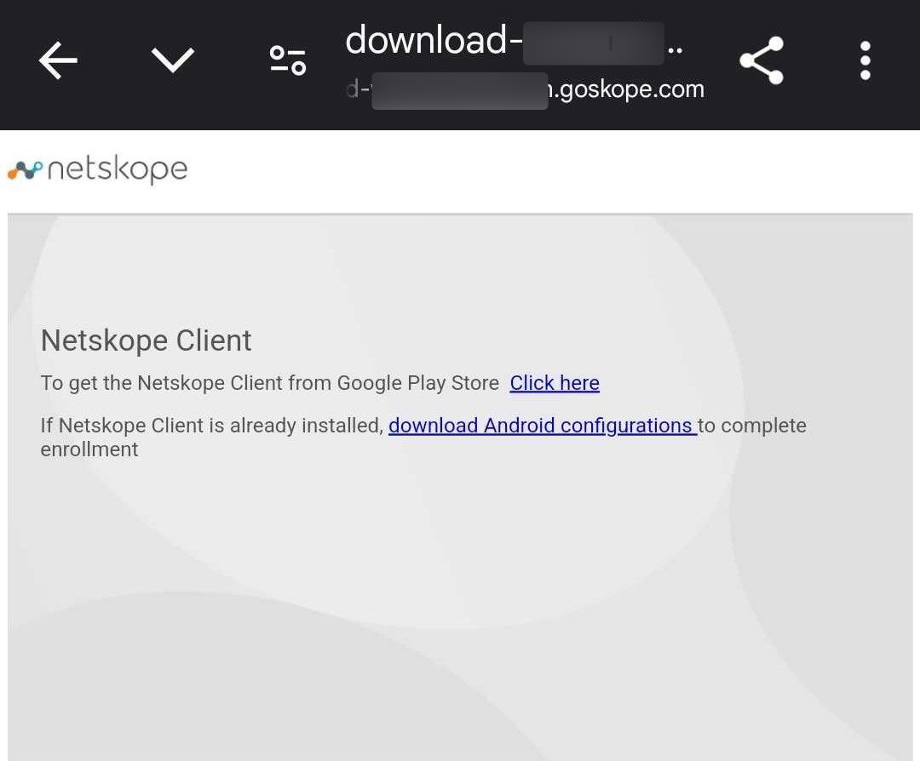Viewport: 920px width, 761px height.
Task: Tap the text 'If Netskope Client is already installed,'
Action: click(x=212, y=425)
